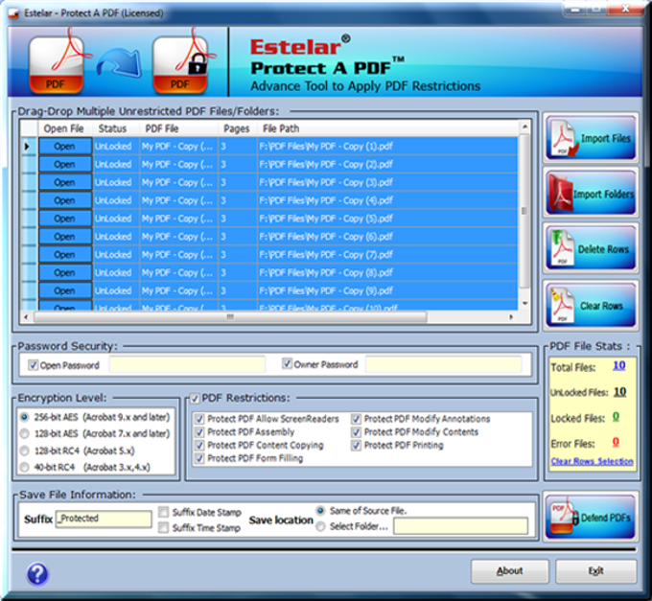The image size is (652, 601).
Task: Select 256-bit AES encryption radio
Action: coord(25,417)
